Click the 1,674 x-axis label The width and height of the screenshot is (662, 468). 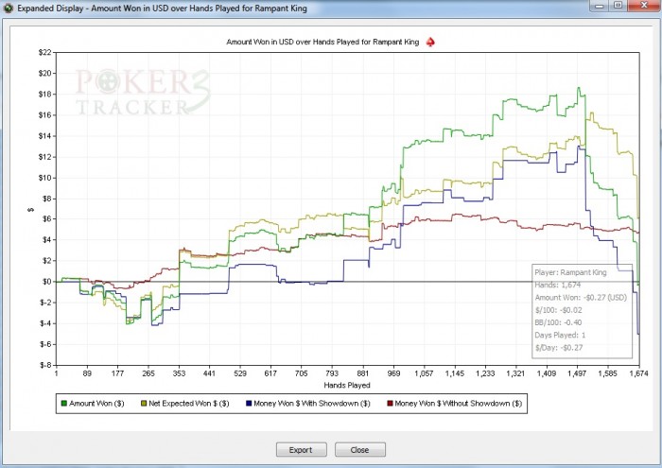[x=638, y=373]
